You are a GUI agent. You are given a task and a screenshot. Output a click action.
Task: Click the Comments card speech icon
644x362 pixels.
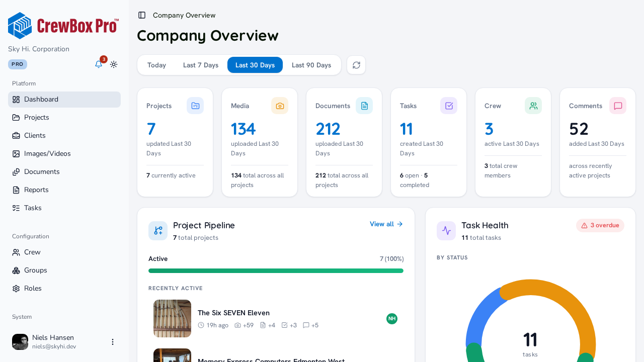(x=618, y=106)
